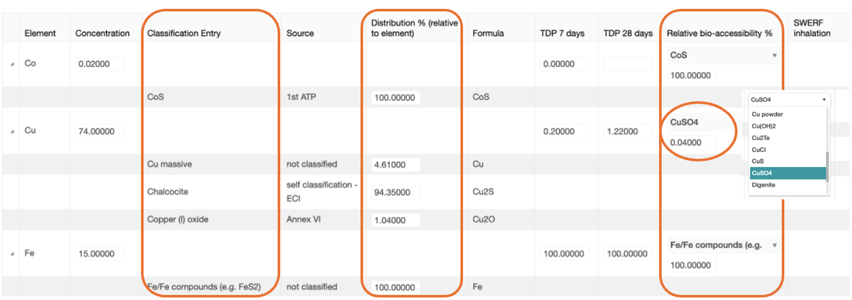Pick CuCl from the dropdown options

[x=759, y=150]
